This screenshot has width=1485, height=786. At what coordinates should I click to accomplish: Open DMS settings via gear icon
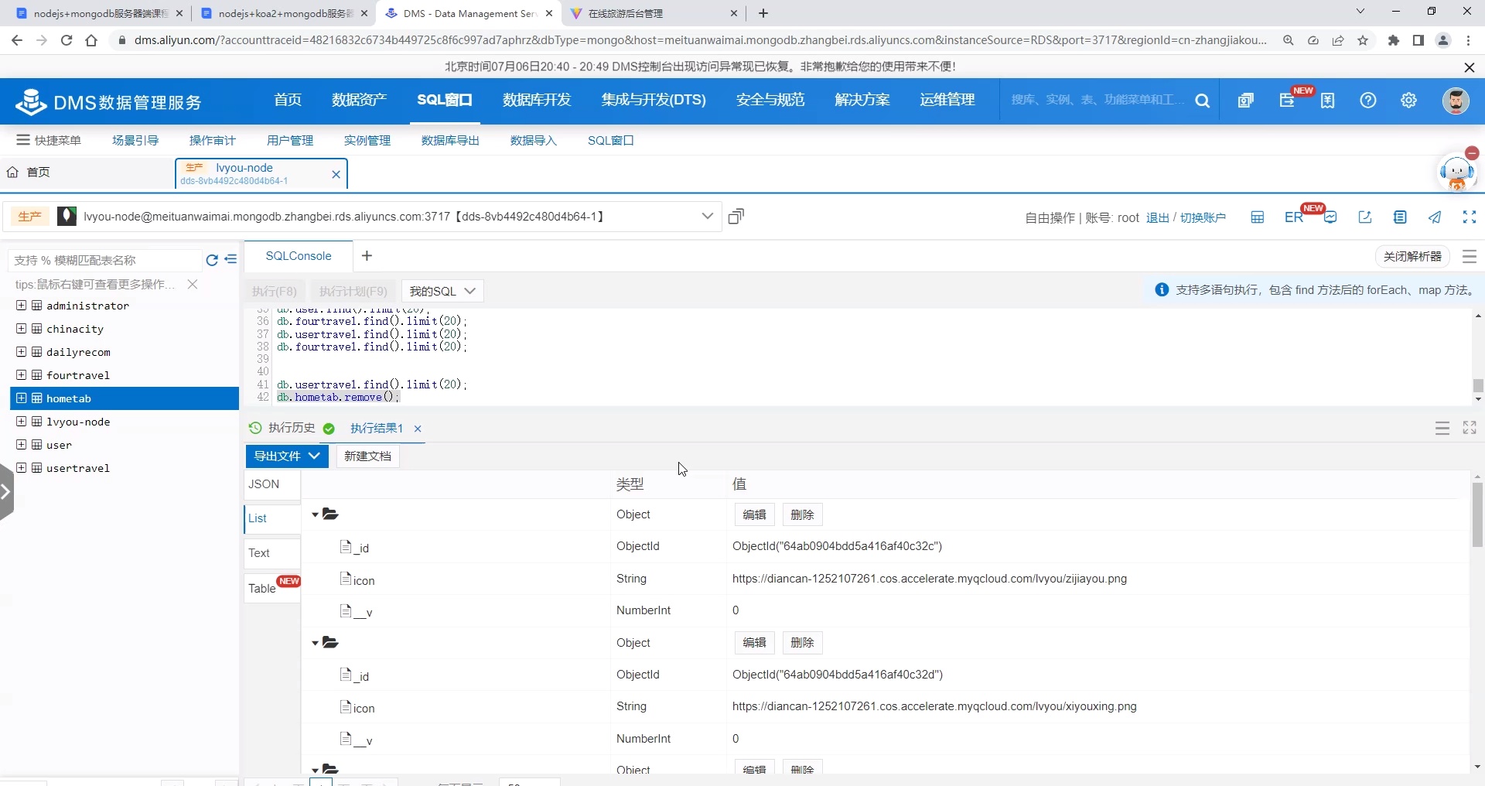point(1408,101)
